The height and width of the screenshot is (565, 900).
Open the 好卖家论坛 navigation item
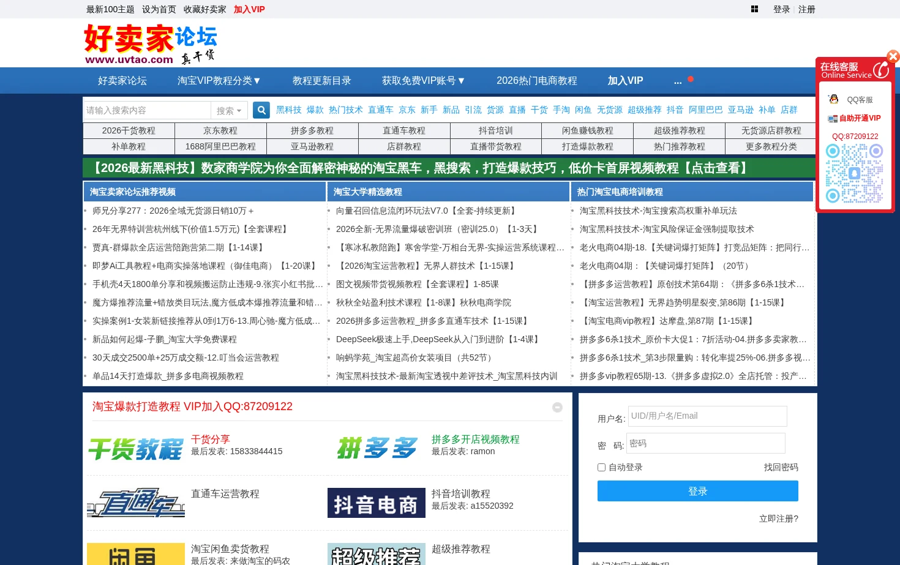click(122, 81)
